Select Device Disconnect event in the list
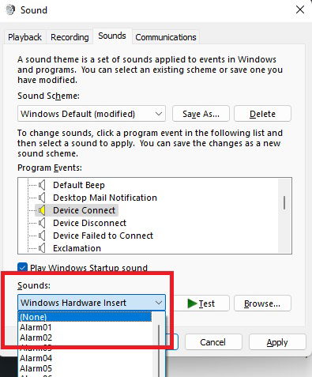The image size is (312, 377). [89, 223]
